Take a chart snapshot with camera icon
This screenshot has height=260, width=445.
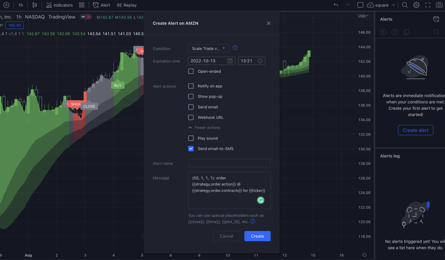[x=439, y=5]
